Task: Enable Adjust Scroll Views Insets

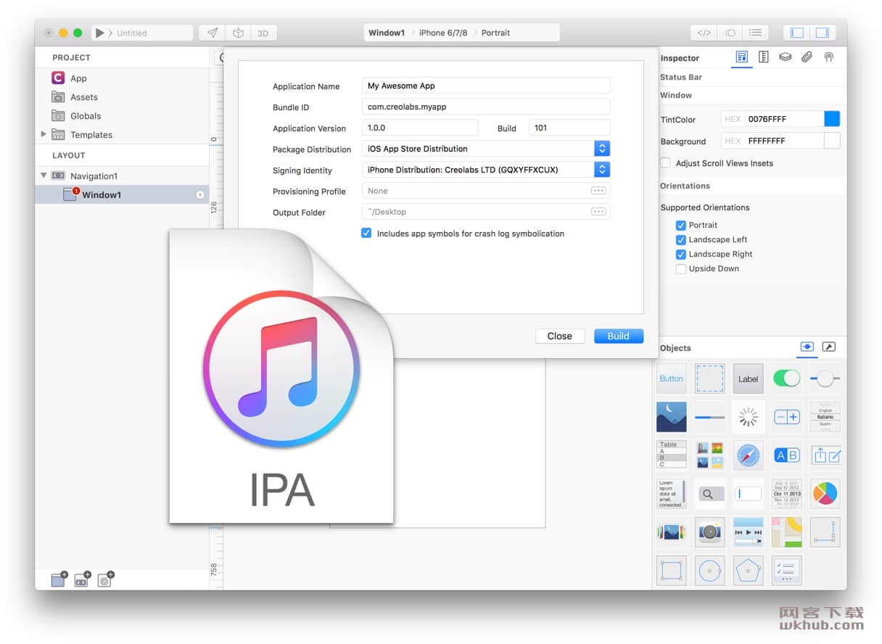Action: tap(665, 163)
